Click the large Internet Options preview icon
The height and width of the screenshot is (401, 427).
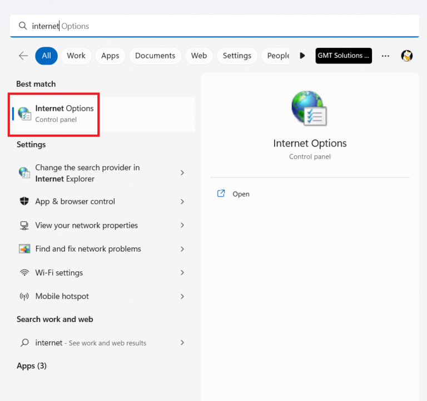tap(309, 108)
